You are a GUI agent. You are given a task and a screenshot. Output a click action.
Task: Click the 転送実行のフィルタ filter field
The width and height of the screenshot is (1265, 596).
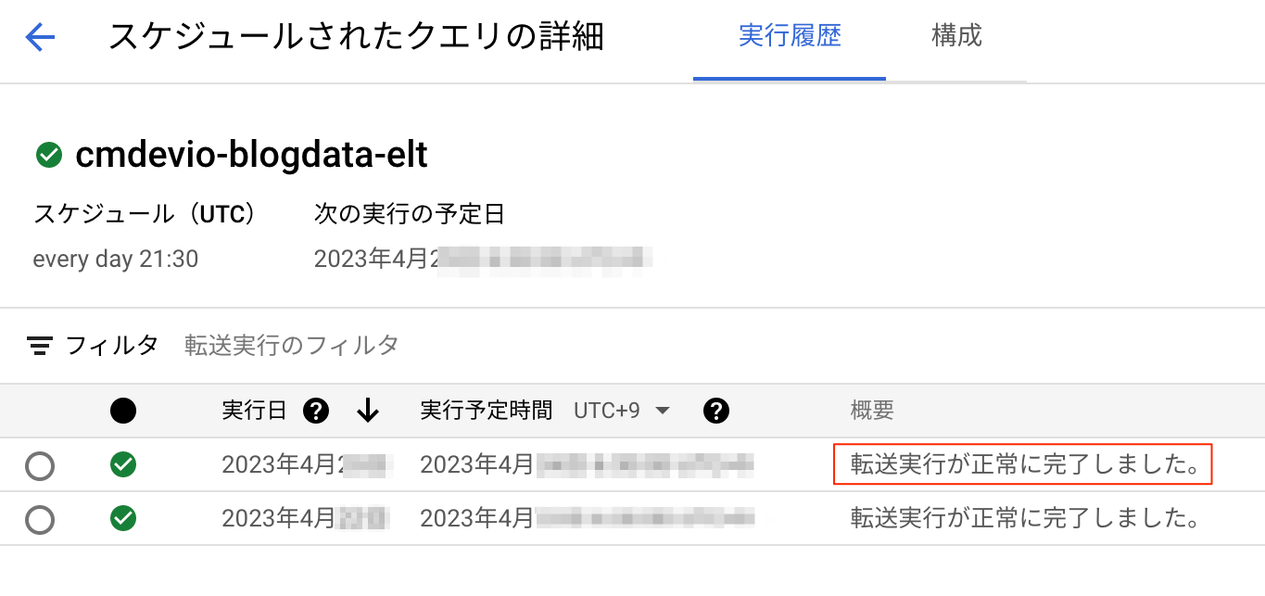click(292, 346)
